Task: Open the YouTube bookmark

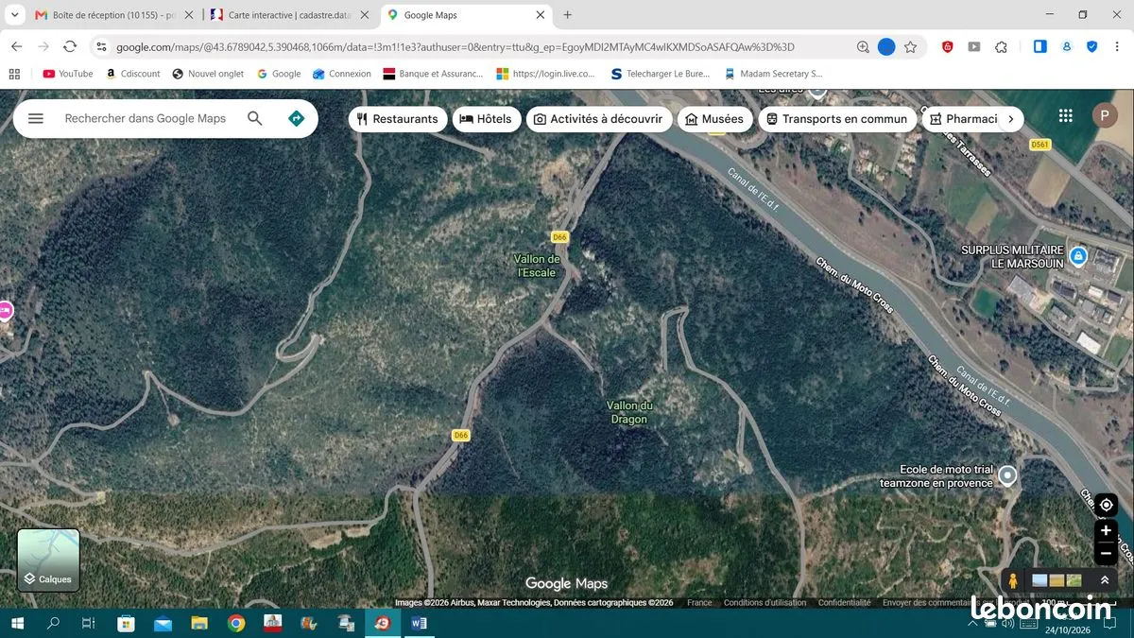Action: (68, 74)
